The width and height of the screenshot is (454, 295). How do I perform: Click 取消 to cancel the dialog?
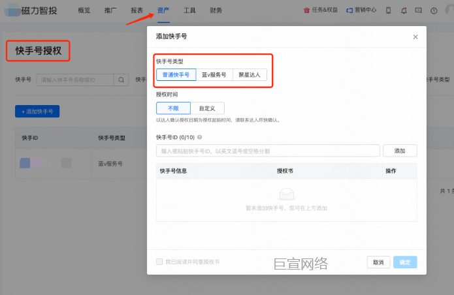point(378,262)
